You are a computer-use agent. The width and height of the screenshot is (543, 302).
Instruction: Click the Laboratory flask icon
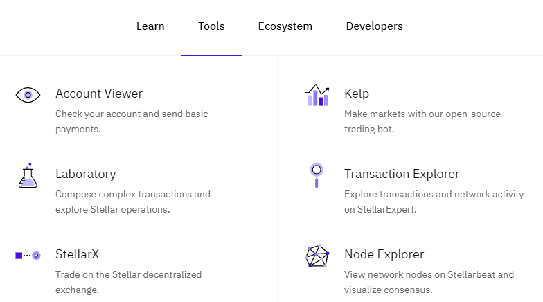click(28, 175)
